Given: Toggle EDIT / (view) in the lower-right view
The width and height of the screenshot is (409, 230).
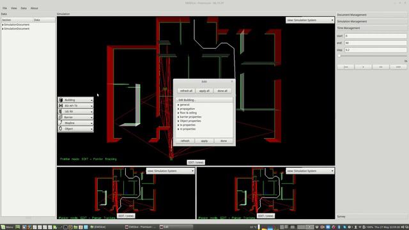Looking at the screenshot, I should [x=266, y=216].
